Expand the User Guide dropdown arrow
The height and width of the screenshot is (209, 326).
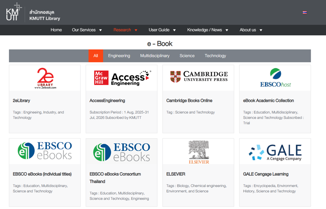(x=174, y=30)
